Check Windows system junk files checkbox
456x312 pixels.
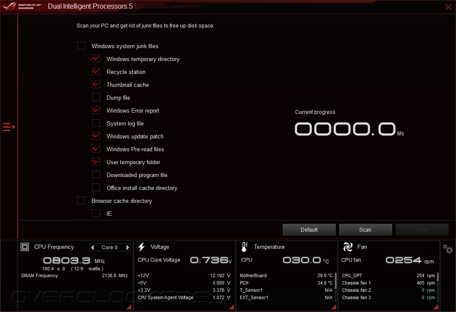(x=81, y=46)
